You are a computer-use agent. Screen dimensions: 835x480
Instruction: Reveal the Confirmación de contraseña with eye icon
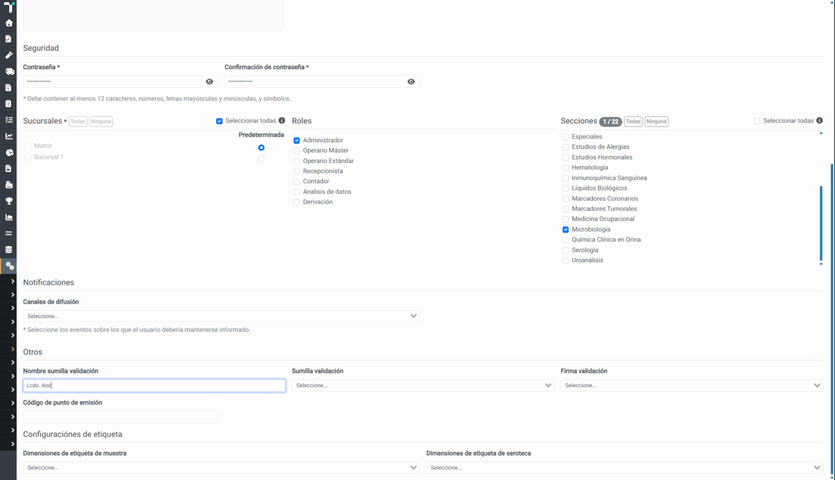click(x=411, y=81)
